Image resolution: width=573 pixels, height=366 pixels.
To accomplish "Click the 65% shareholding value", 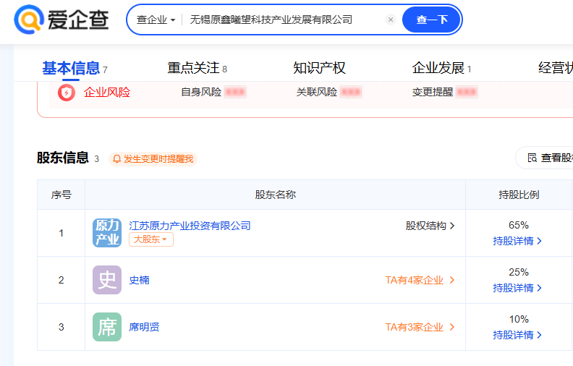I will [519, 225].
